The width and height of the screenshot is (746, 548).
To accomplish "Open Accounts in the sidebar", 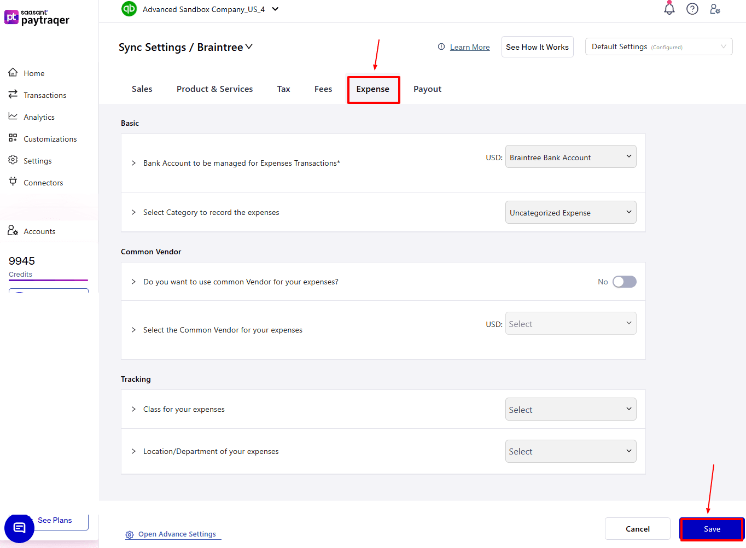I will [39, 231].
